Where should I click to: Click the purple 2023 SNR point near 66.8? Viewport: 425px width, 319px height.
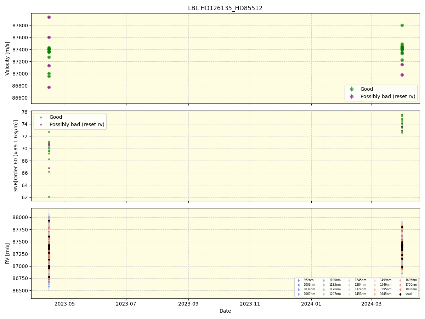click(x=49, y=168)
